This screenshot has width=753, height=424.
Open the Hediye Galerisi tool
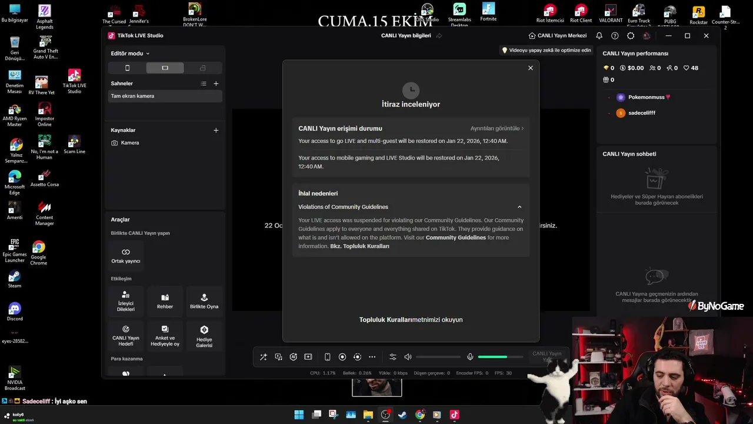pos(204,336)
